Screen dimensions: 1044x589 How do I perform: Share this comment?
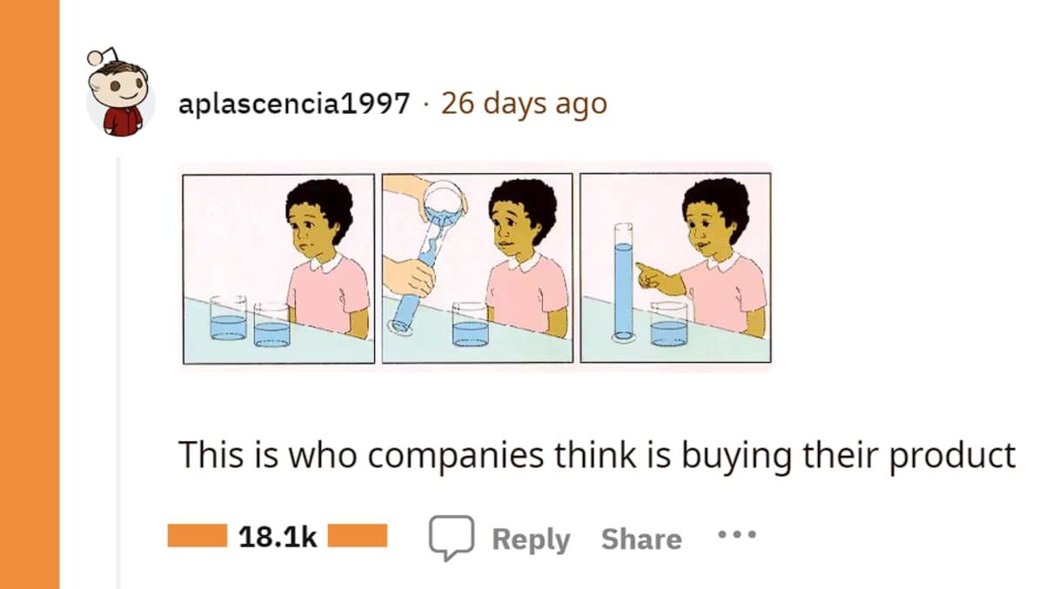(x=641, y=539)
